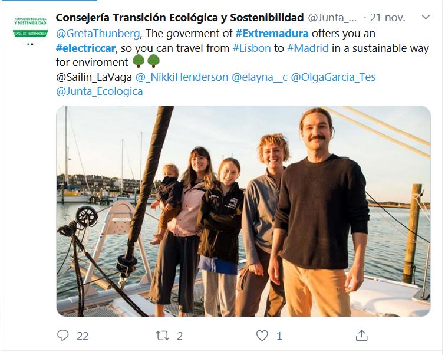Image resolution: width=445 pixels, height=355 pixels.
Task: Click the @Sailin_LaVaga mention
Action: point(94,77)
